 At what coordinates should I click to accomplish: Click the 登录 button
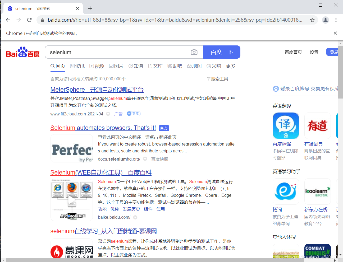coord(332,52)
